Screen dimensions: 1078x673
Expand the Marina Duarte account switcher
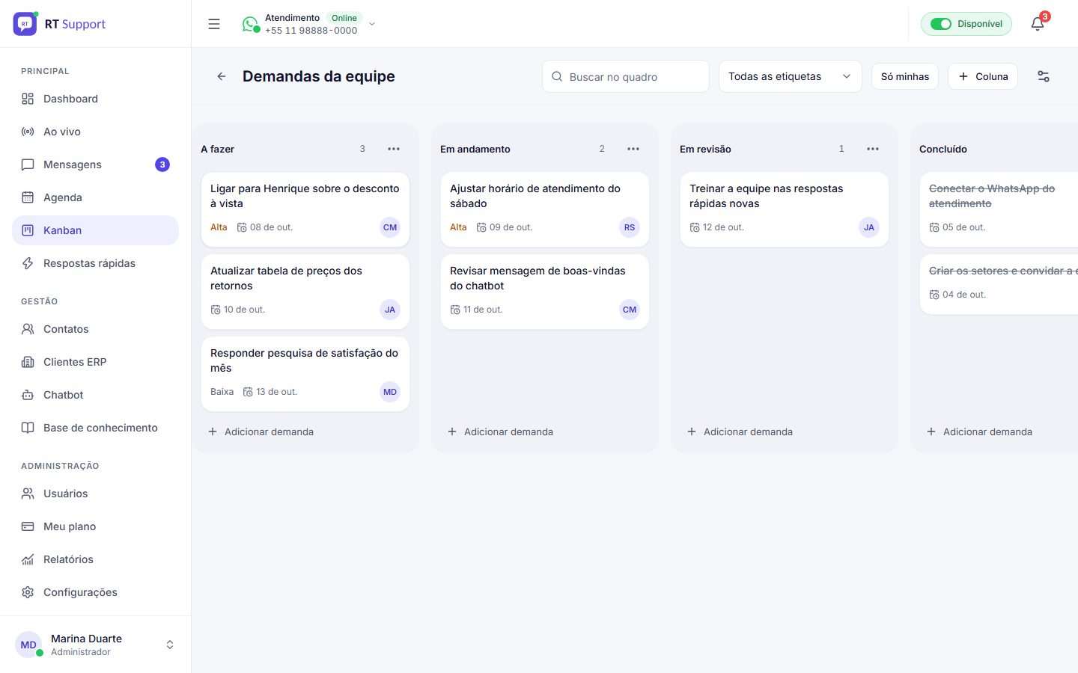pos(170,645)
